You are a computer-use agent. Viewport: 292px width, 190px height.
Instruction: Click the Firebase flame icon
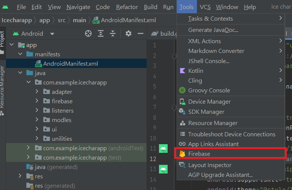click(182, 154)
